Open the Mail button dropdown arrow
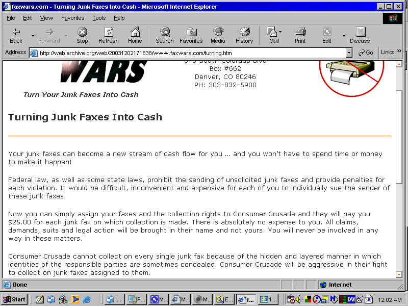 click(280, 32)
